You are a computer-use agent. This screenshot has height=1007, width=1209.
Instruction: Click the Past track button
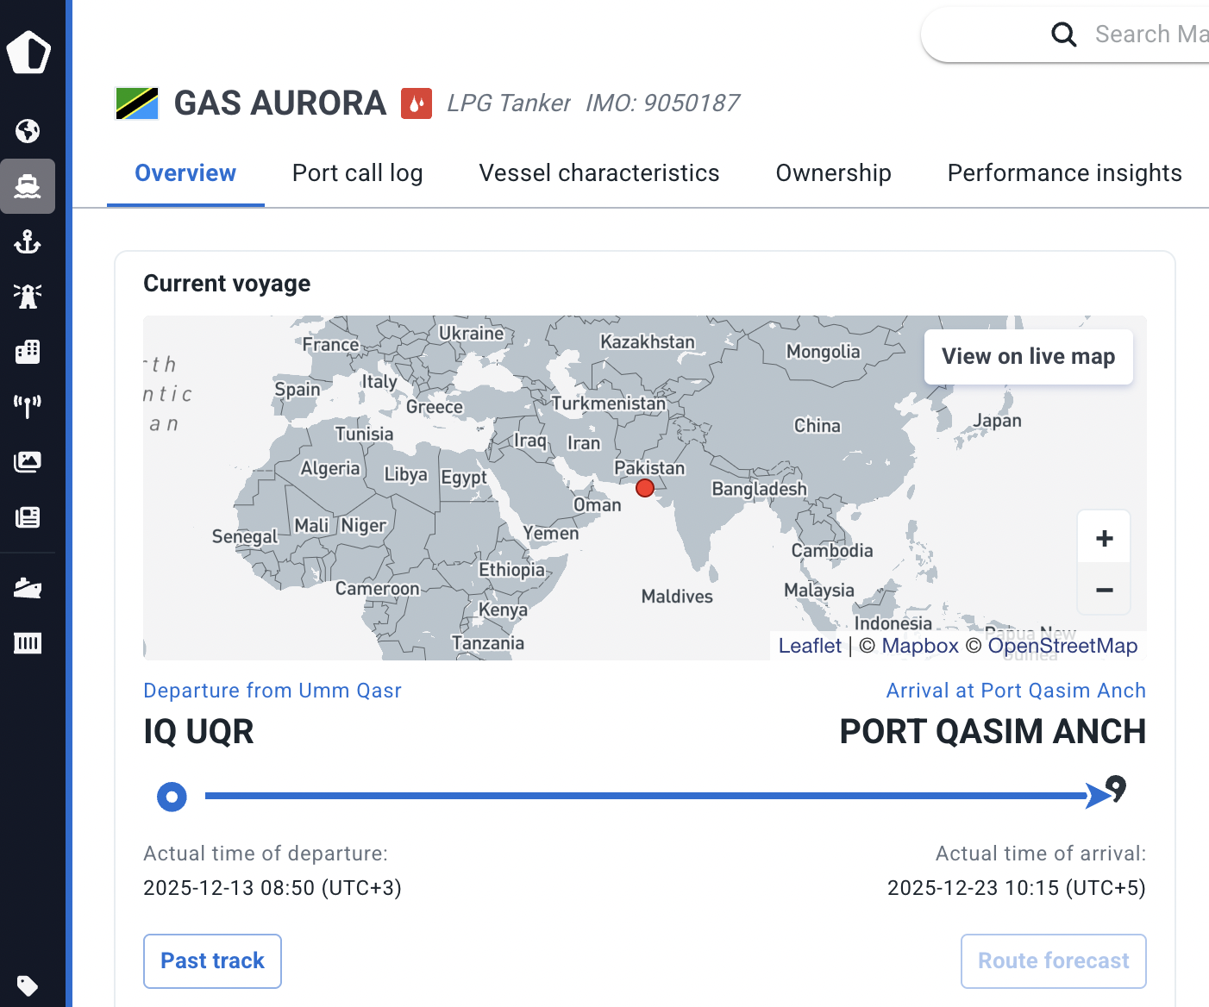[212, 961]
